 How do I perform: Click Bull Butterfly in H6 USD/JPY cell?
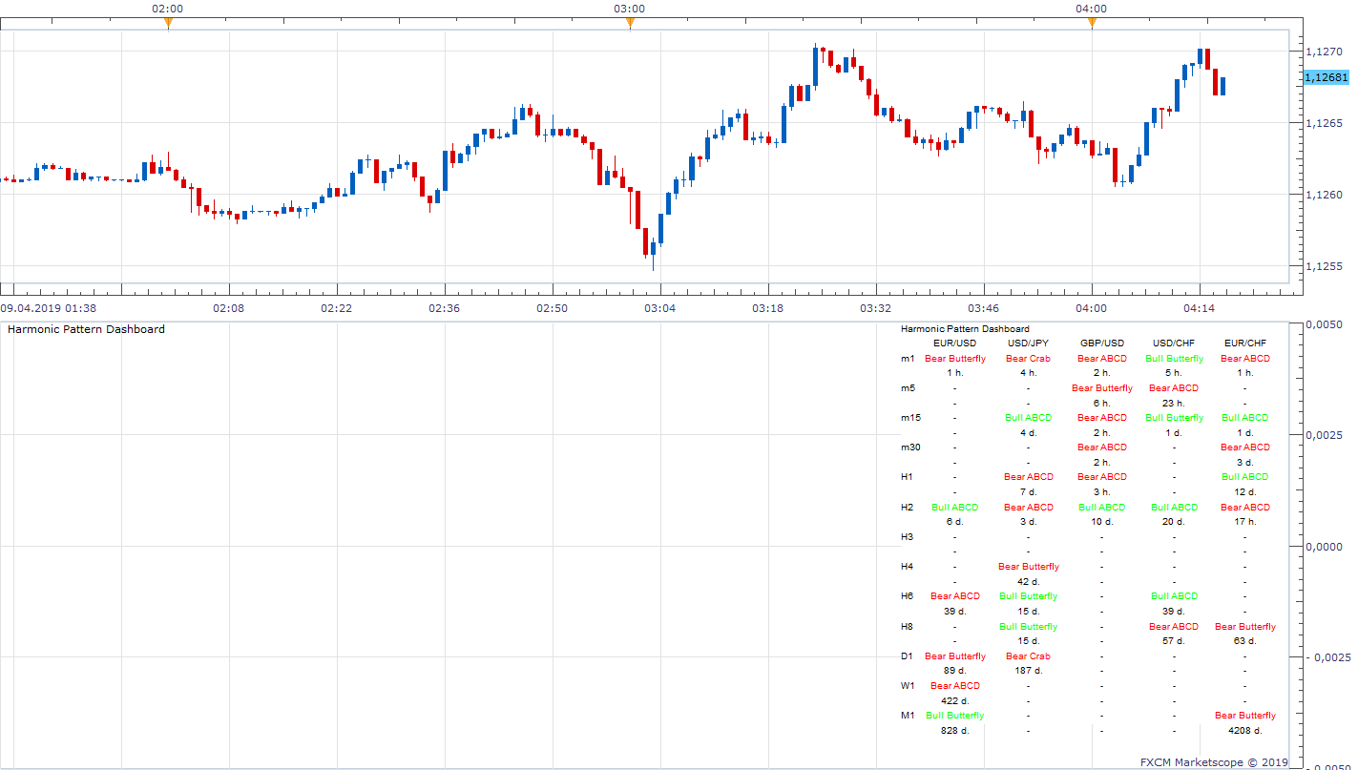click(x=1028, y=596)
